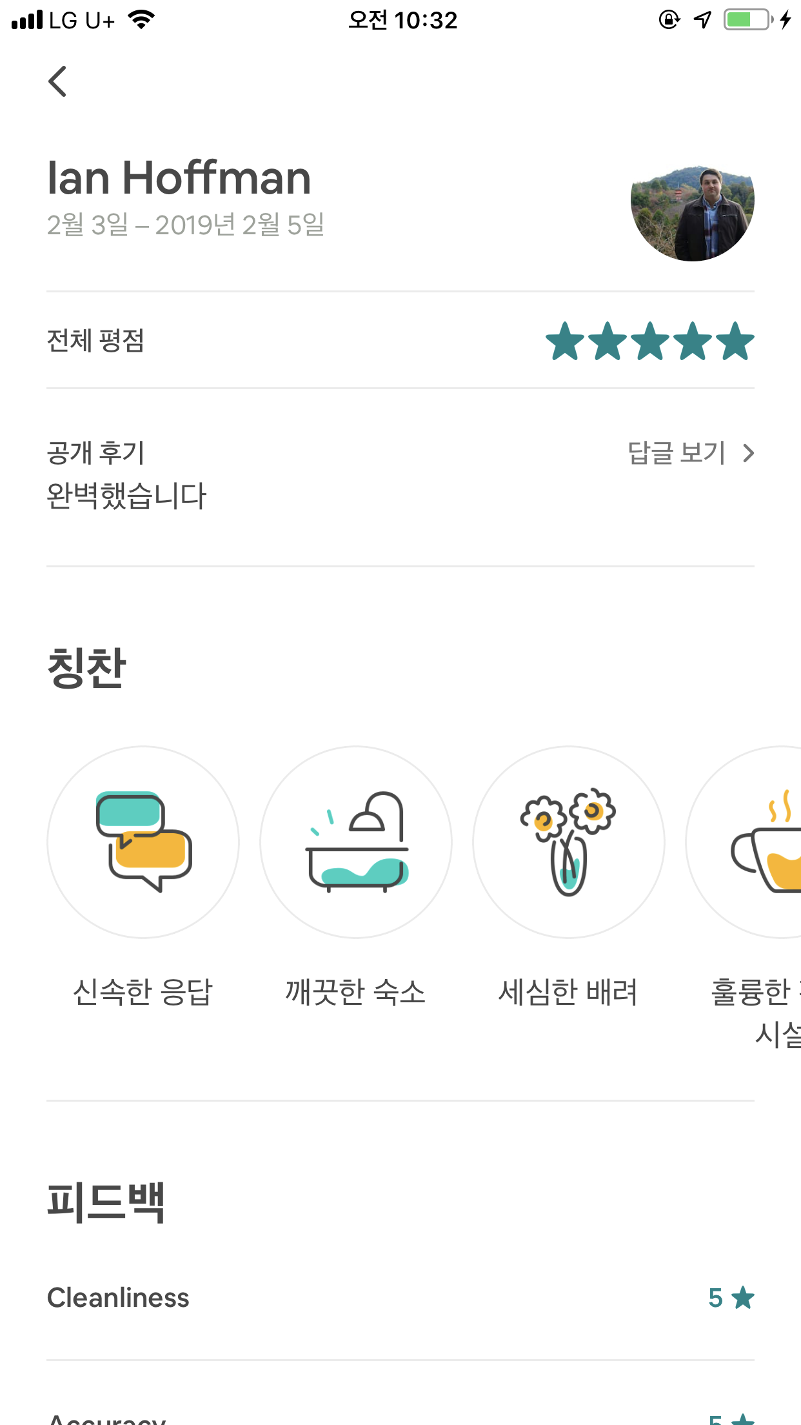This screenshot has height=1425, width=801.
Task: Tap the Wi-Fi icon in status bar
Action: coord(141,20)
